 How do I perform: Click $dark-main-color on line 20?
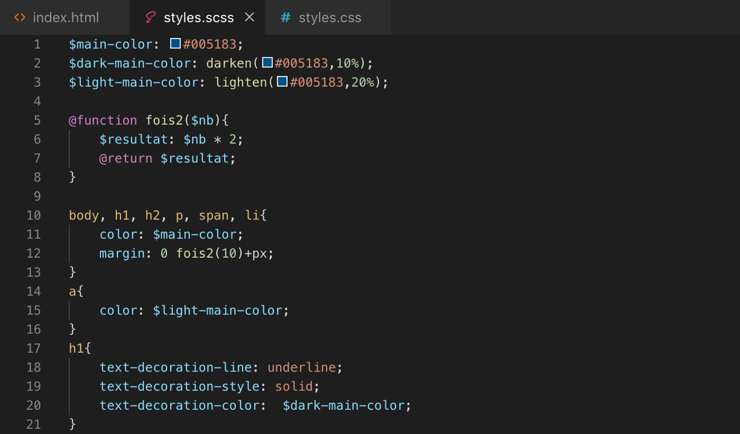coord(344,405)
